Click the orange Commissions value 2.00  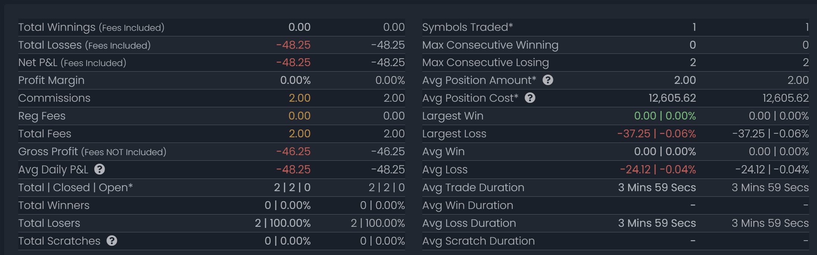[300, 98]
